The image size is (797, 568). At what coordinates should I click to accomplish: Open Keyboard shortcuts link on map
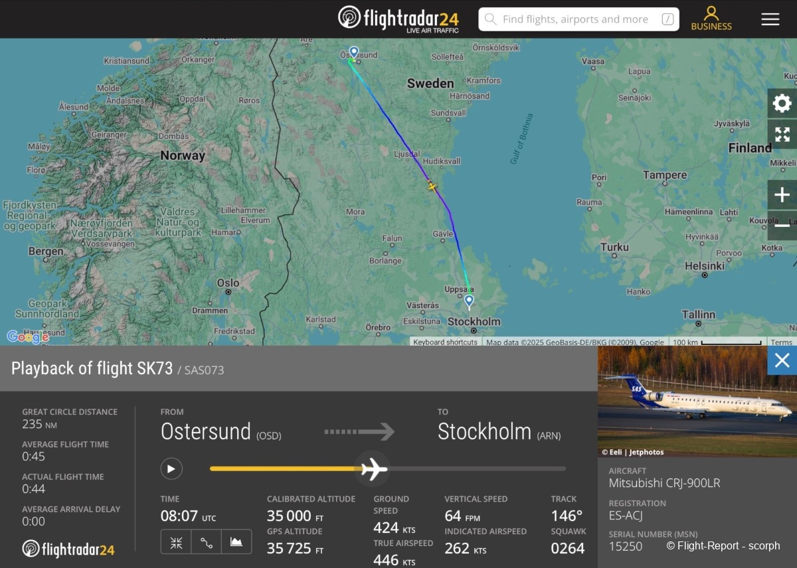(445, 342)
